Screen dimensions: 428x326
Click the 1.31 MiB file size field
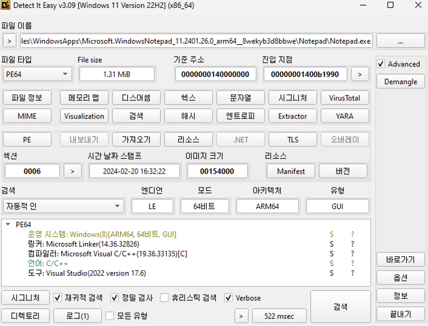117,74
